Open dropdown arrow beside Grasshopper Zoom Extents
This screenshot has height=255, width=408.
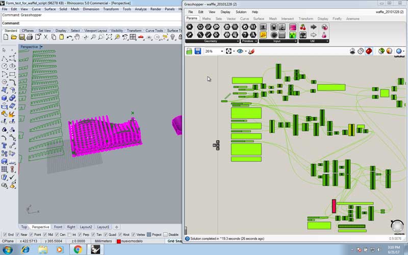pyautogui.click(x=234, y=52)
